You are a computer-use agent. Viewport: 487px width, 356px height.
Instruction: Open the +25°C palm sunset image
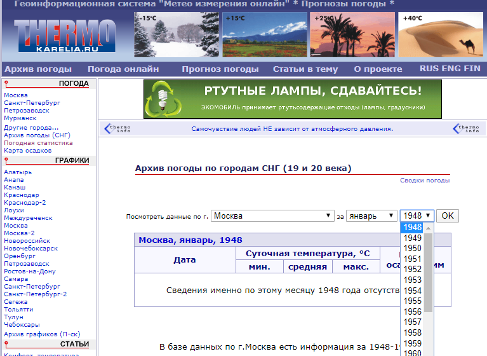point(352,34)
